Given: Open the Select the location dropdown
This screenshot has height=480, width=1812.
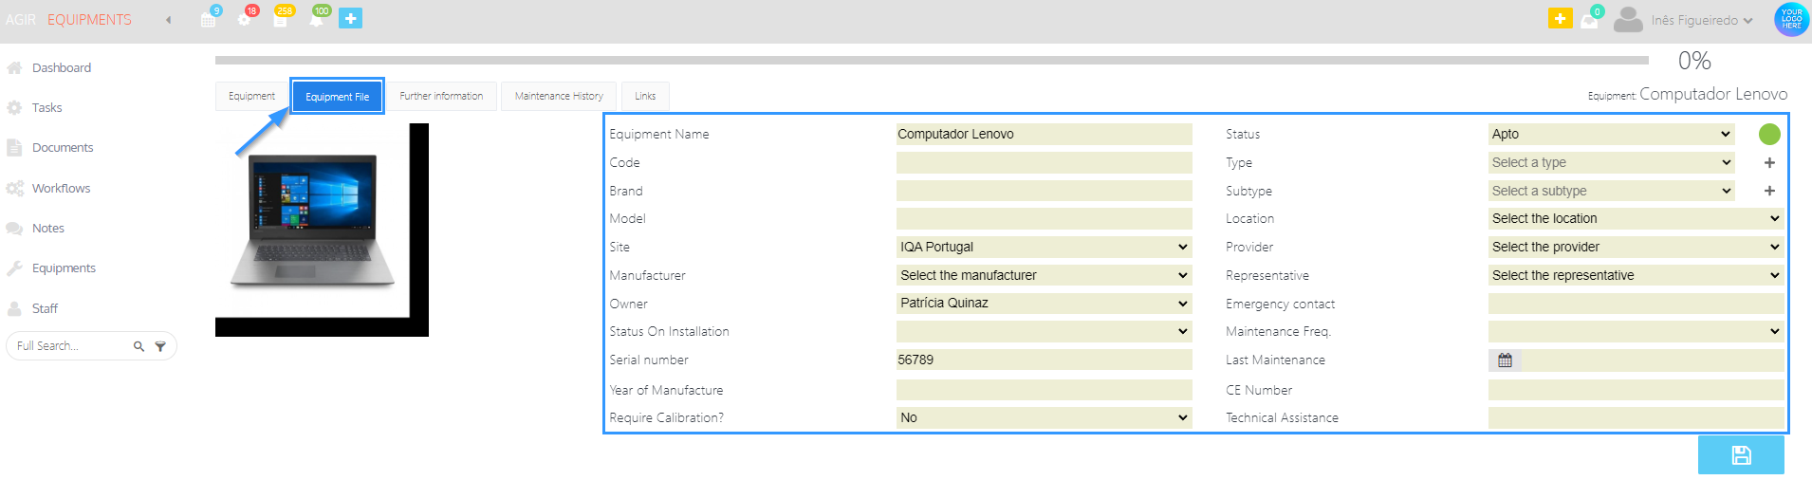Looking at the screenshot, I should (x=1636, y=219).
